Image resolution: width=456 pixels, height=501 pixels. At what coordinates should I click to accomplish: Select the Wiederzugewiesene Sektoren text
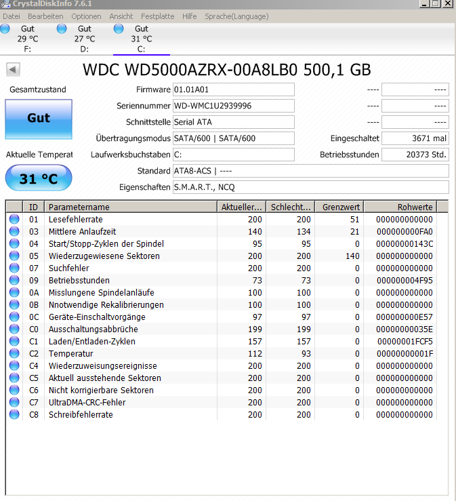coord(104,256)
